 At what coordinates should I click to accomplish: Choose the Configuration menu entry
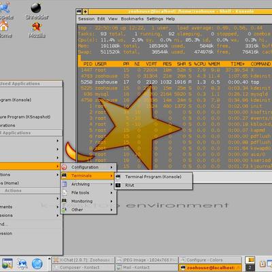[88, 167]
